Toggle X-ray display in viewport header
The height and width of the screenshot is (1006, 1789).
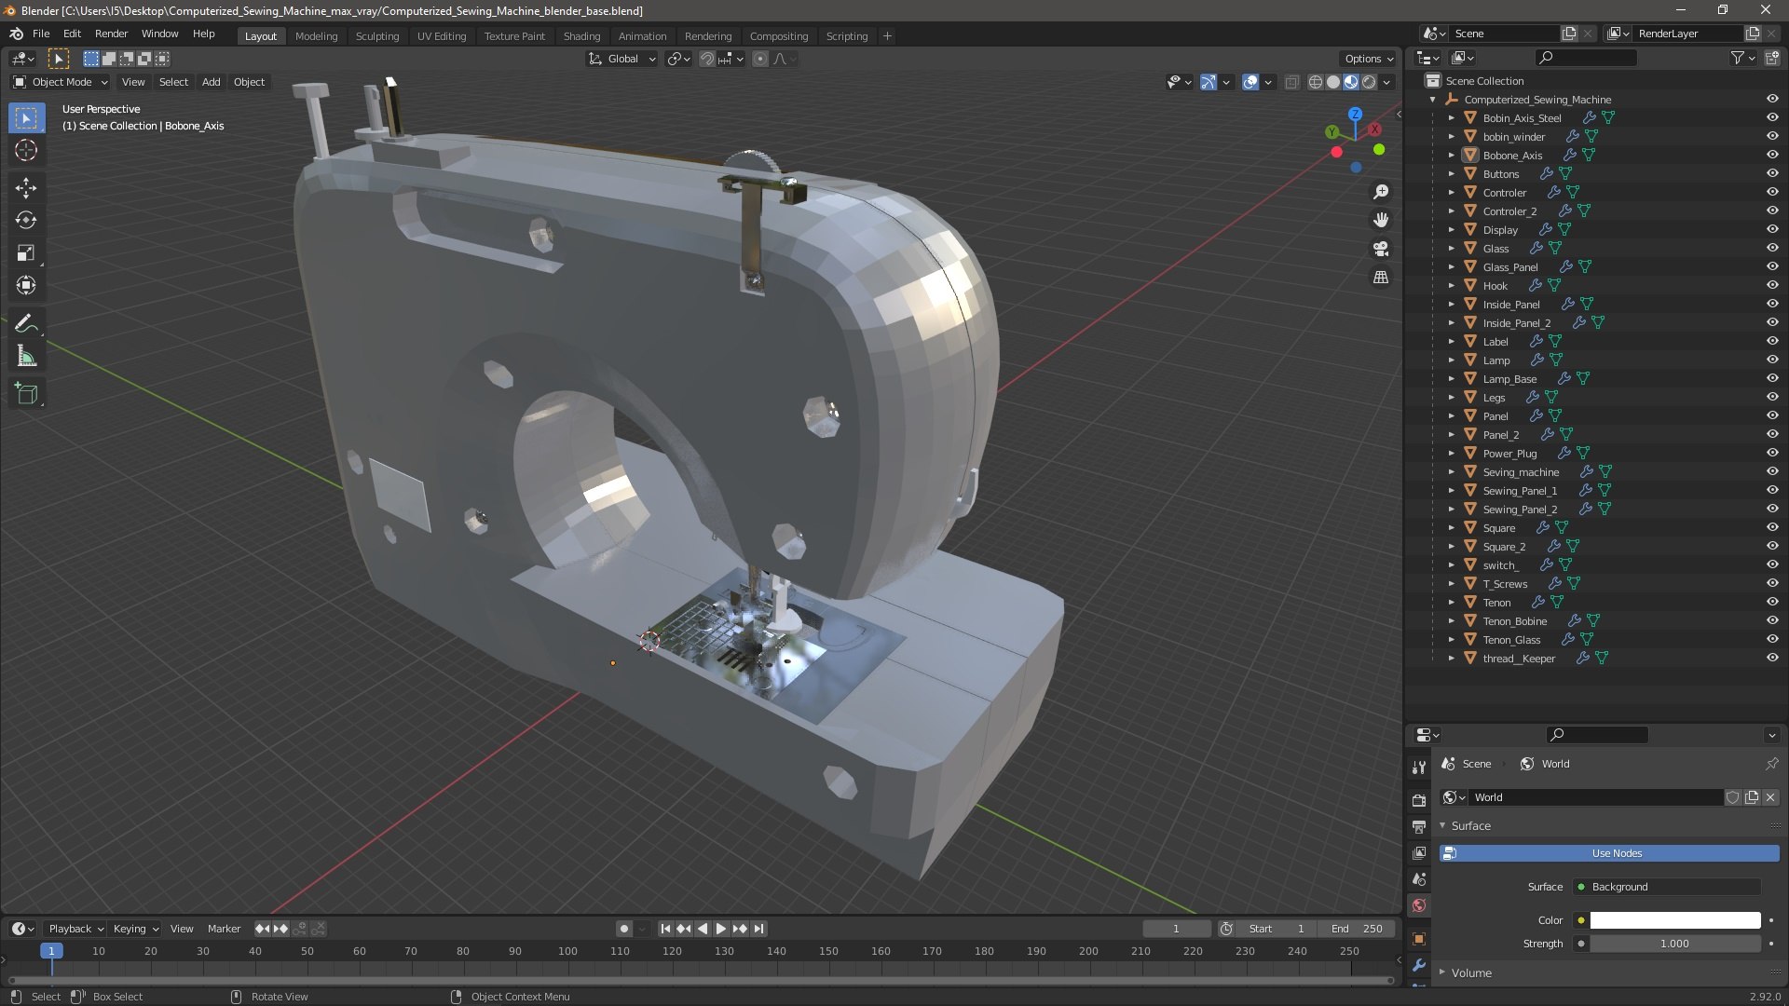click(x=1291, y=82)
